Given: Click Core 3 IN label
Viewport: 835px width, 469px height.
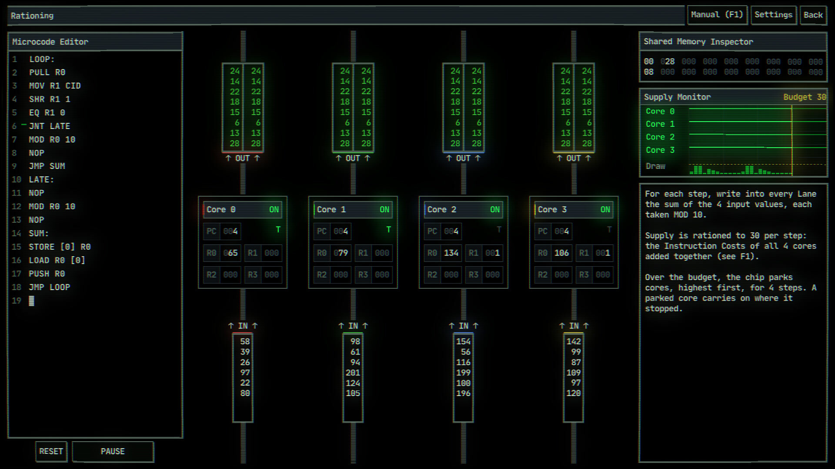Looking at the screenshot, I should (x=574, y=326).
